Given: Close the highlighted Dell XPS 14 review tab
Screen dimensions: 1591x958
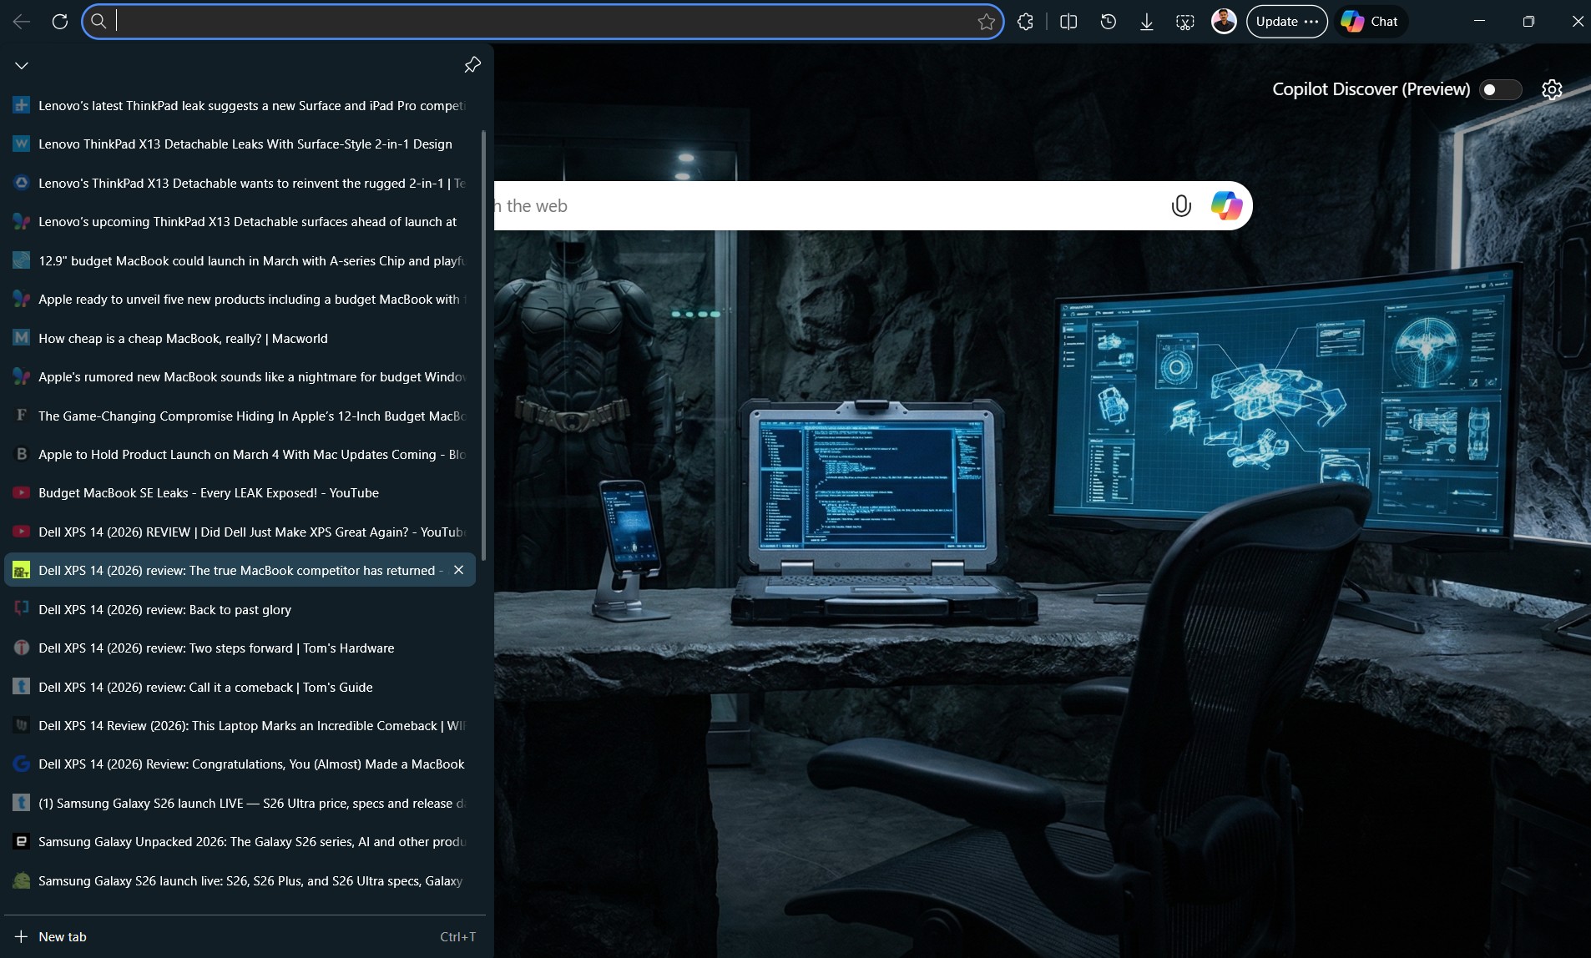Looking at the screenshot, I should (x=458, y=570).
